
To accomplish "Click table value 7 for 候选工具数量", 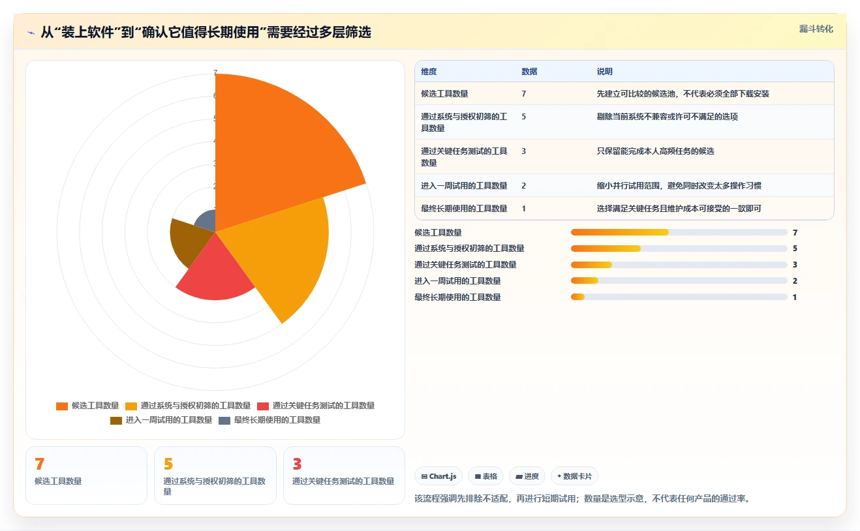I will (x=524, y=94).
